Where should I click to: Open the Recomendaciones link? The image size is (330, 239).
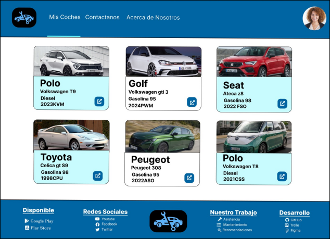[237, 230]
